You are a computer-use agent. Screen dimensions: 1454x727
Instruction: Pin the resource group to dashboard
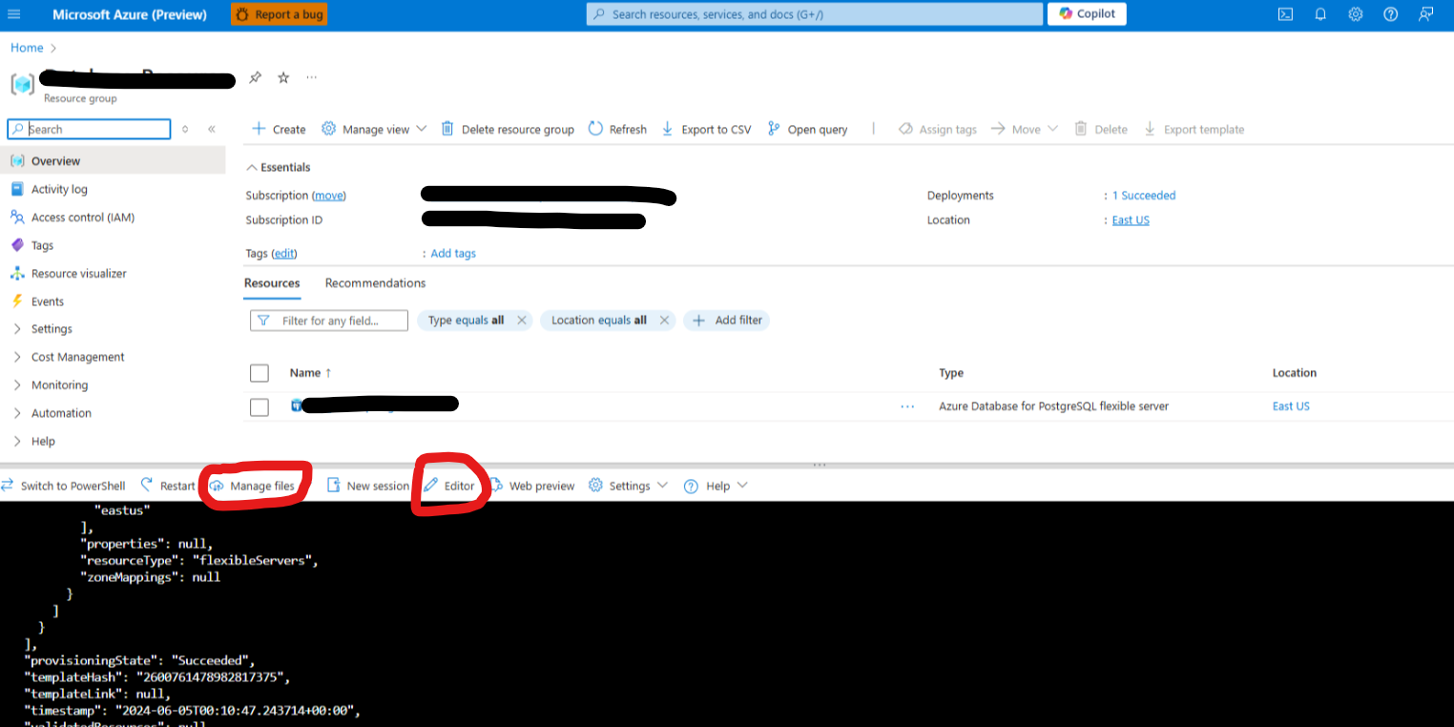255,78
